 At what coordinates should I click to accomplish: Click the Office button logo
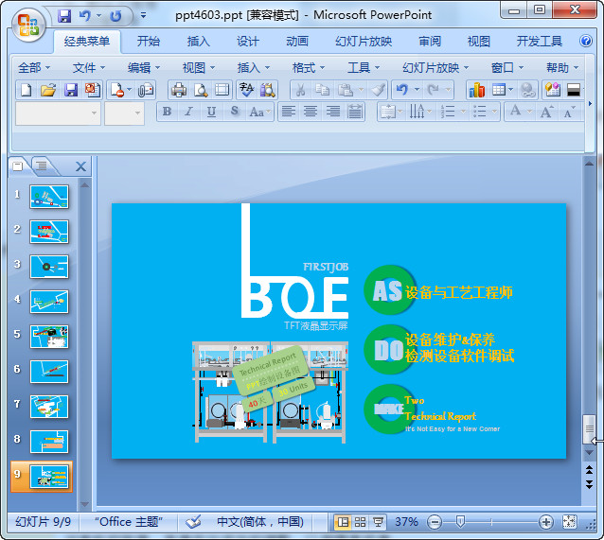click(x=28, y=25)
